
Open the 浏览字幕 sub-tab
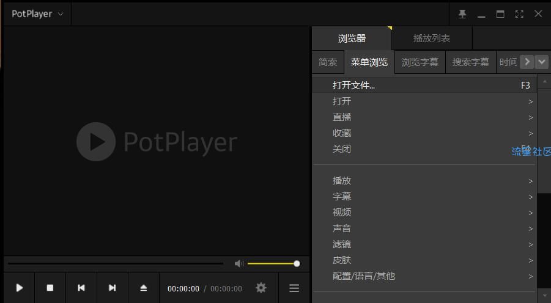[420, 62]
